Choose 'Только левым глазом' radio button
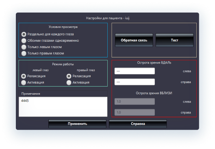This screenshot has height=149, width=215. tap(24, 47)
